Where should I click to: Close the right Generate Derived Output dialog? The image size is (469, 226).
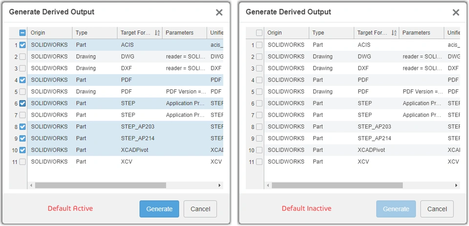455,13
